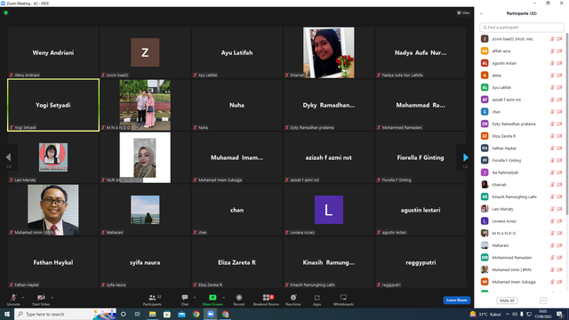The height and width of the screenshot is (320, 569).
Task: Expand chat options arrow beside Chat
Action: point(195,298)
